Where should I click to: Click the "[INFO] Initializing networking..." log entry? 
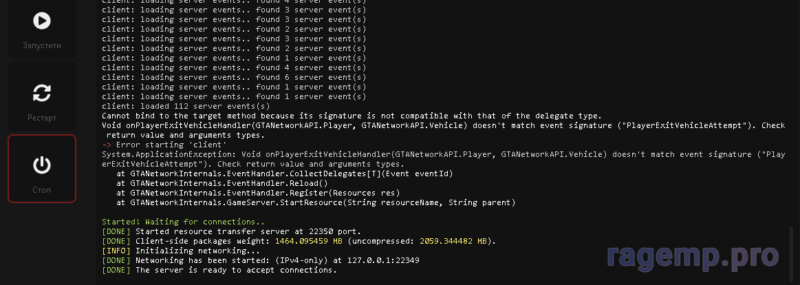click(x=181, y=251)
